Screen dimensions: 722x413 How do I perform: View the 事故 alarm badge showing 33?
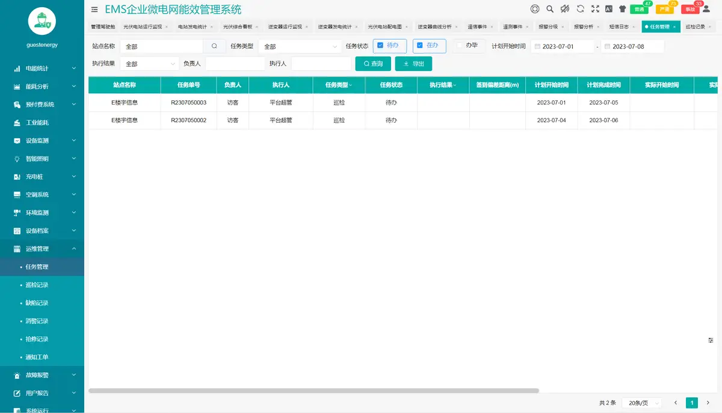click(691, 9)
